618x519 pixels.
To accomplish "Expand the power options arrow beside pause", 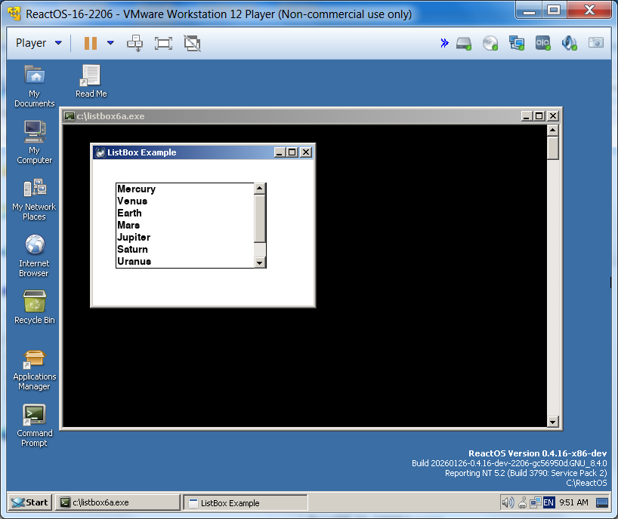I will coord(110,43).
